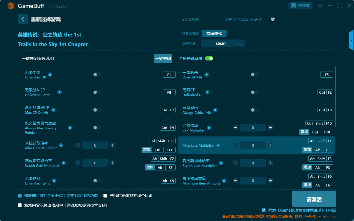Toggle Unlimited HP switch
This screenshot has height=221, width=354.
coord(97,75)
